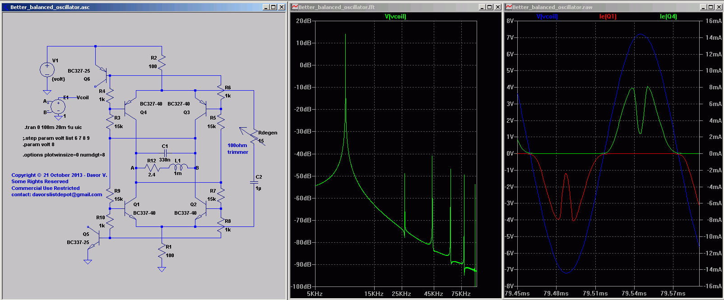Select the .param volt 8 directive

pos(39,145)
